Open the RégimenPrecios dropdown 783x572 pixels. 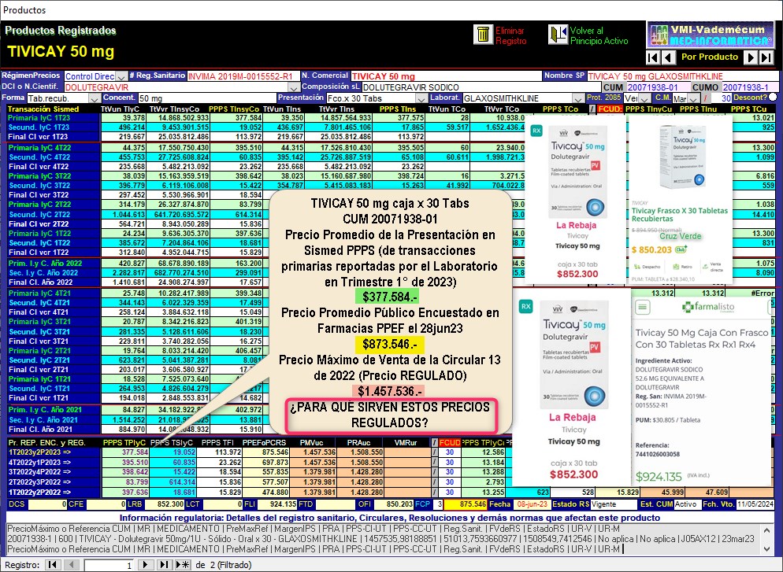[x=121, y=76]
